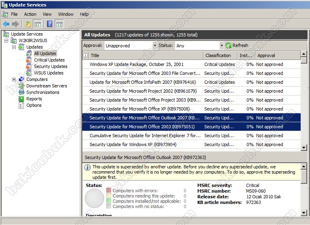Click the menu bar console icon beside File

pyautogui.click(x=5, y=14)
